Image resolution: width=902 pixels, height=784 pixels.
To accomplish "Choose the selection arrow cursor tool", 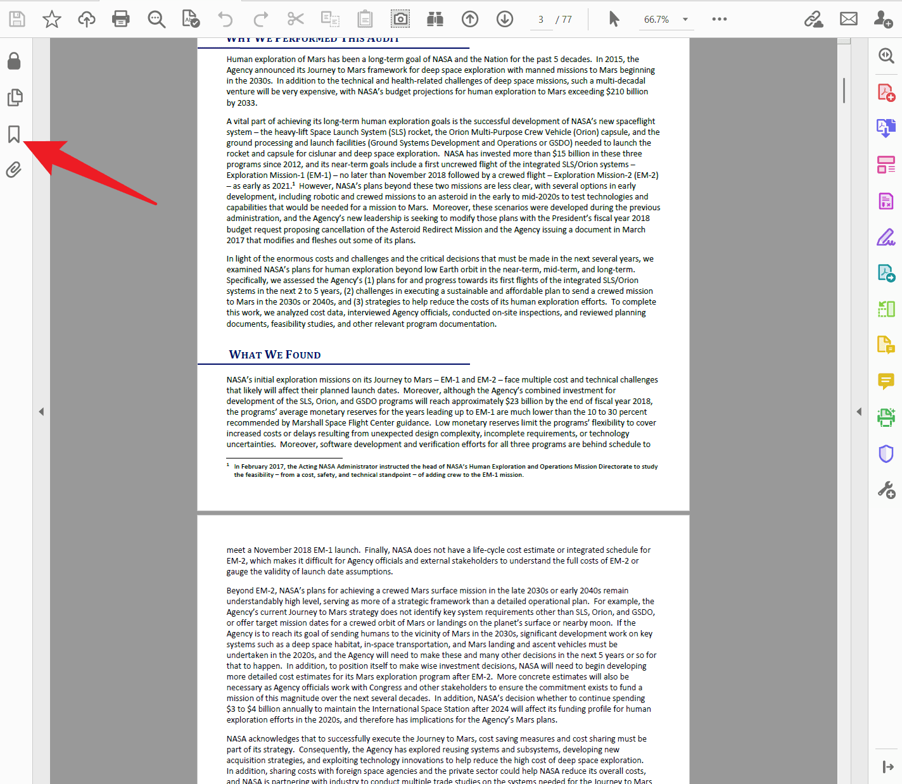I will (x=614, y=19).
